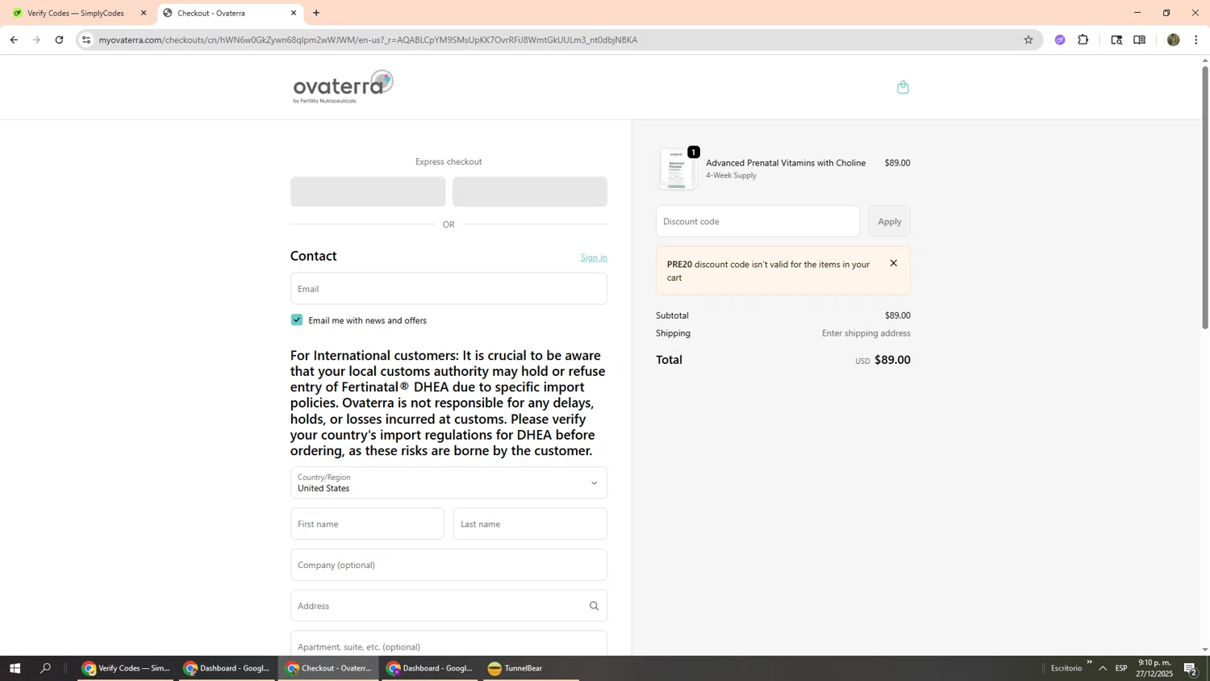The image size is (1210, 681).
Task: Dismiss the PRE20 discount error message
Action: tap(893, 263)
